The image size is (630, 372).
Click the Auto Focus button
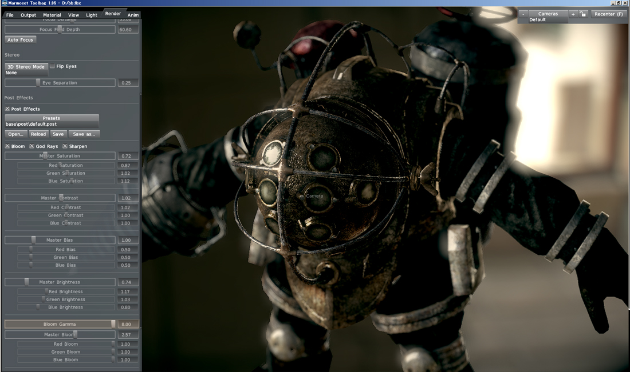(20, 39)
